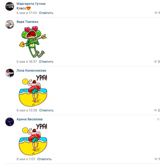
Task: Click heart icon on Варя Товпеко's comment
Action: (155, 62)
